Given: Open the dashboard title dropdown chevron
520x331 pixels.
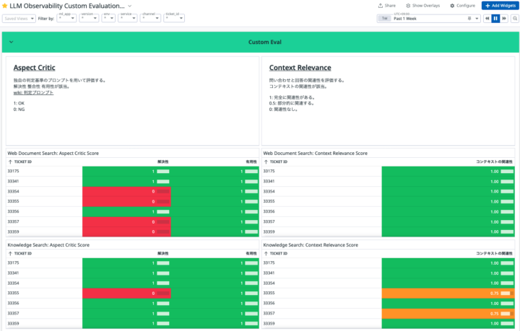Looking at the screenshot, I should pyautogui.click(x=130, y=6).
